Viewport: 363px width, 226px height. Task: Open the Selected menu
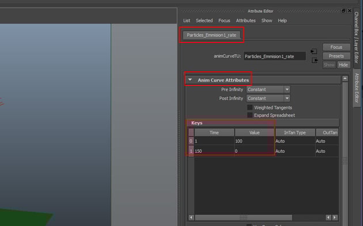click(204, 21)
